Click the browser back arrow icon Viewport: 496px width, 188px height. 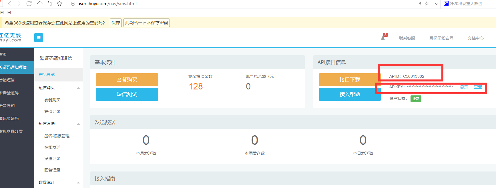point(9,4)
